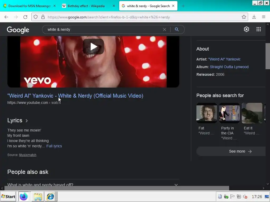
Task: Open "Weird Al" Yankovic artist link
Action: (224, 59)
